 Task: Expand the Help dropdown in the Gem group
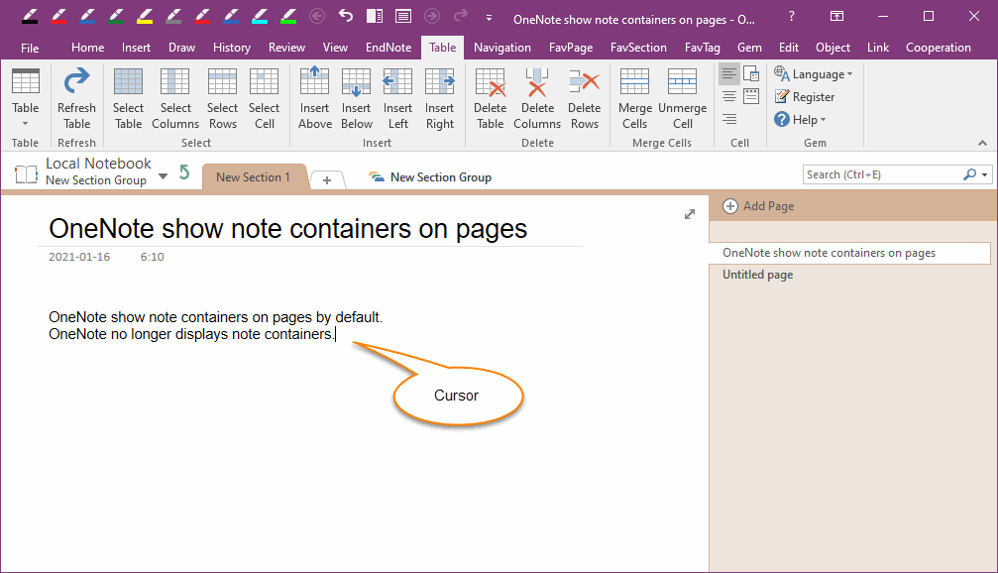[800, 119]
